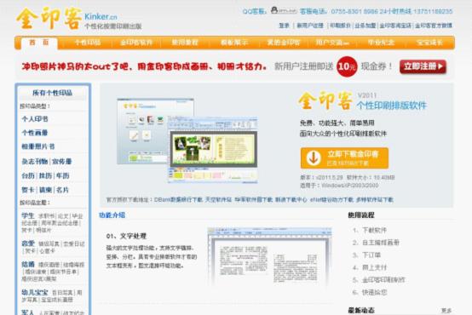Click the 立即下载金印客 download button
Viewport: 472px width, 315px height.
(344, 158)
